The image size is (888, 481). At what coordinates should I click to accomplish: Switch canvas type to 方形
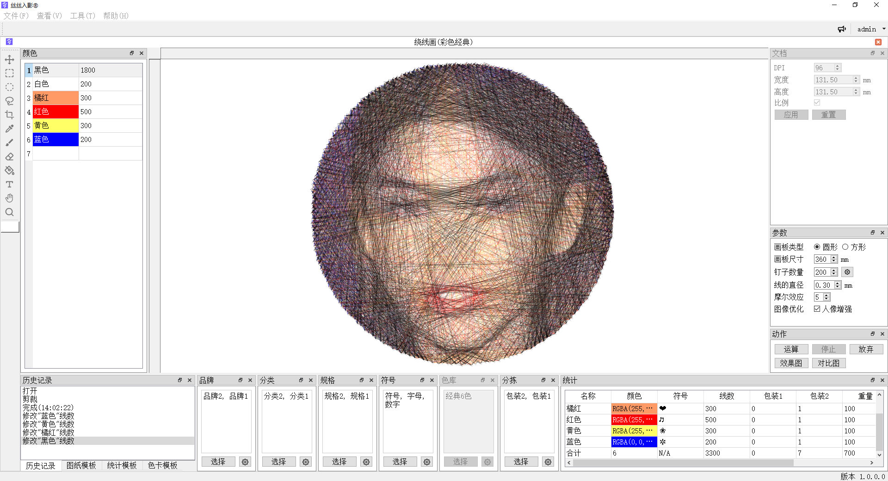845,247
